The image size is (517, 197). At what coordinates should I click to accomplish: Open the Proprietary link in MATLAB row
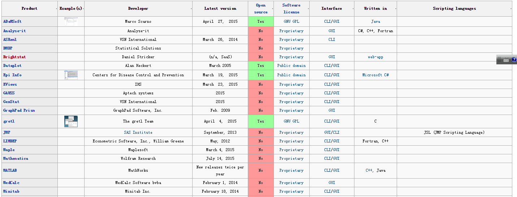pos(291,170)
